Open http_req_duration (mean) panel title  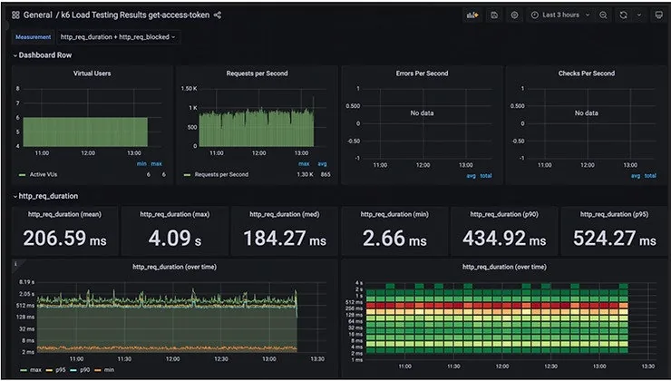coord(64,214)
